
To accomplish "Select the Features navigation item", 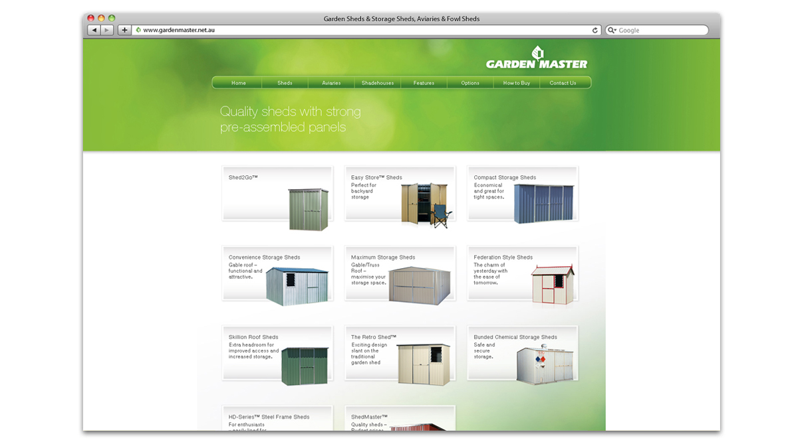I will click(x=424, y=83).
